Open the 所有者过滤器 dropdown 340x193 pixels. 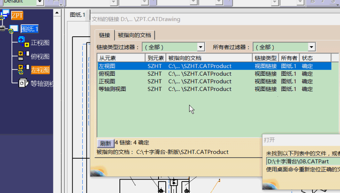[311, 47]
